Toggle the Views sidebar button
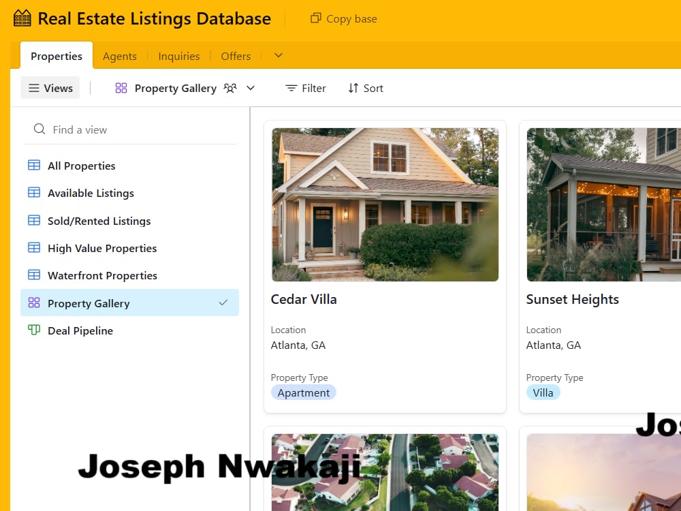Viewport: 681px width, 511px height. click(x=50, y=88)
